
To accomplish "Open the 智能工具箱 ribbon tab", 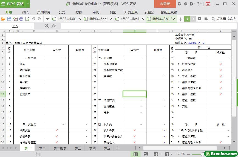I will [x=169, y=12].
